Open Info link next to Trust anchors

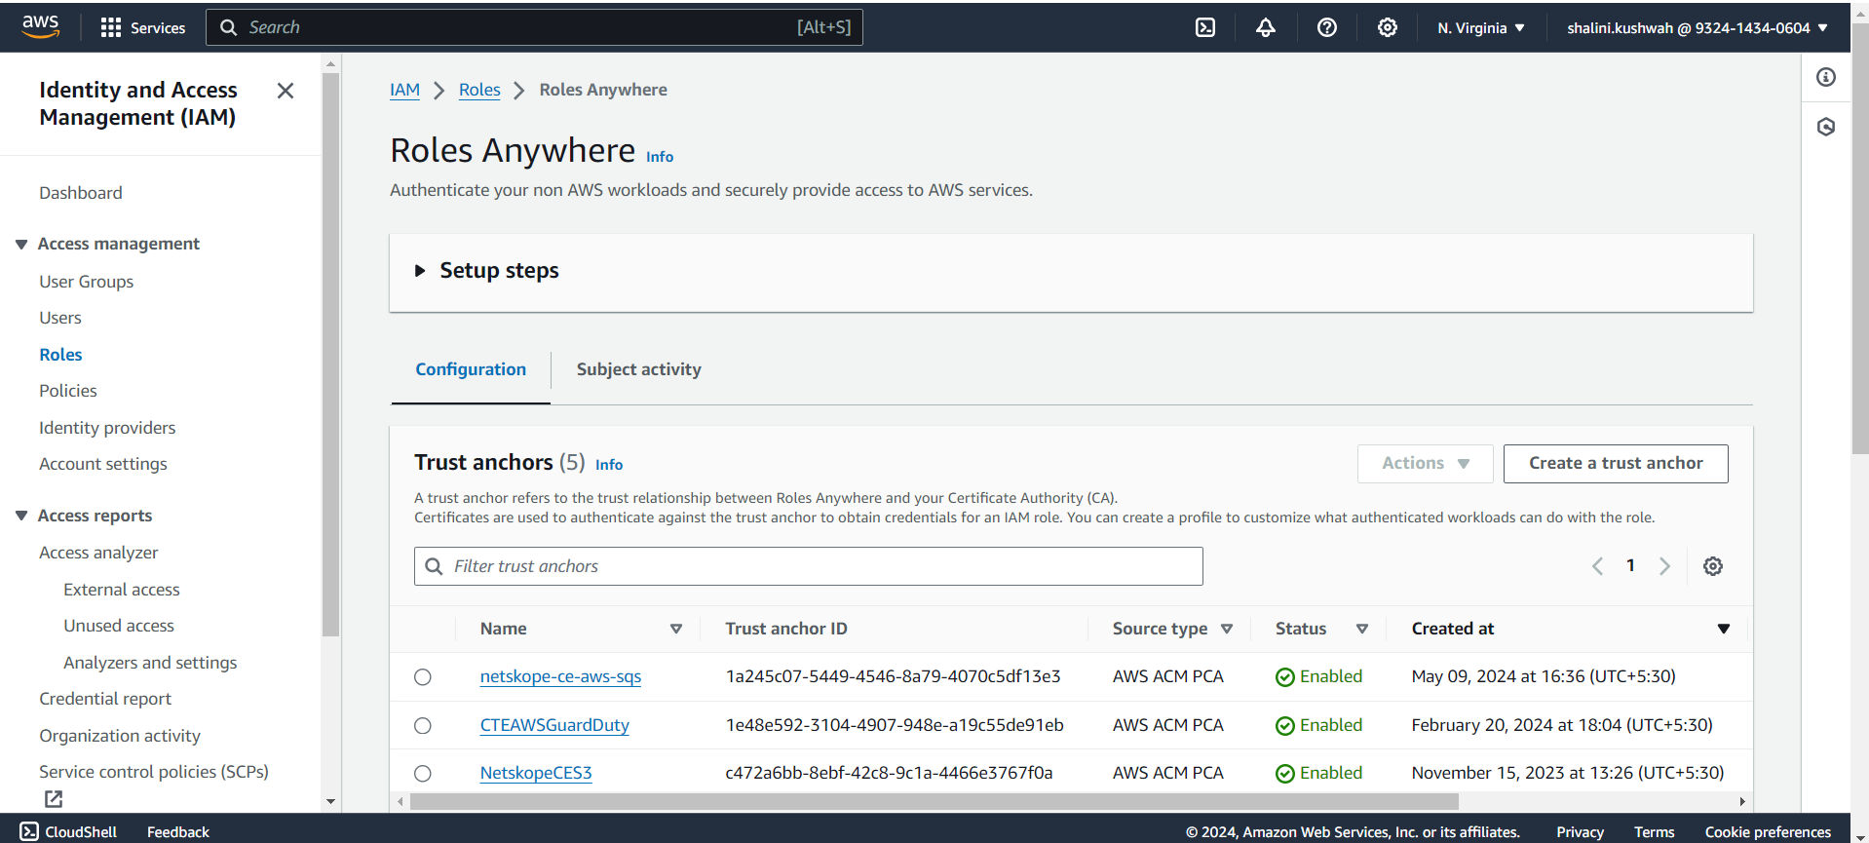pos(609,465)
